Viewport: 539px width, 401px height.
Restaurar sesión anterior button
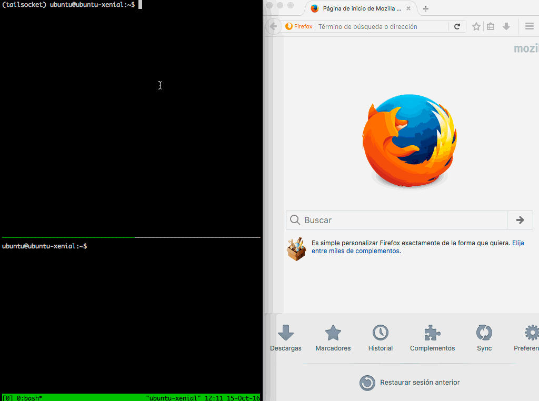pyautogui.click(x=410, y=383)
